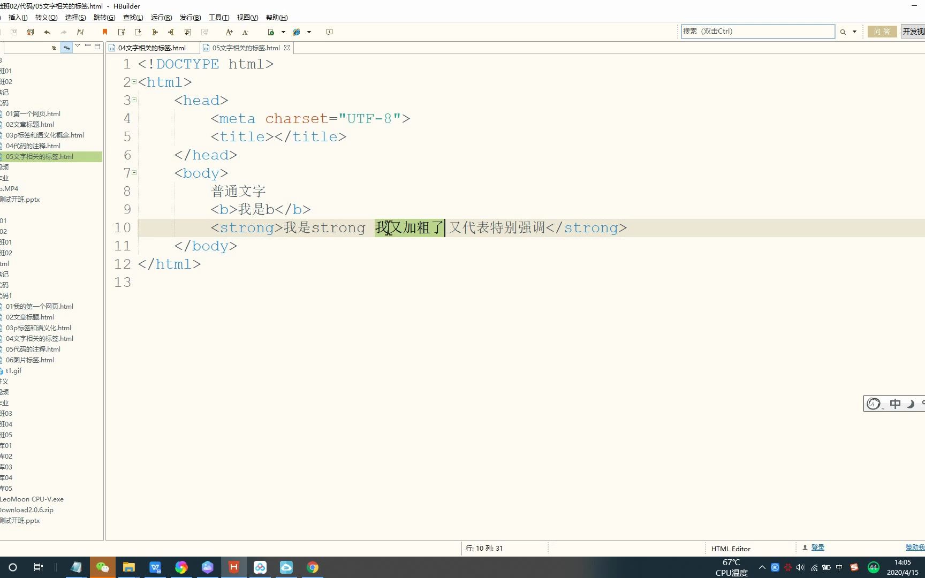Open the 转义(O) menu
Viewport: 925px width, 578px height.
click(46, 18)
